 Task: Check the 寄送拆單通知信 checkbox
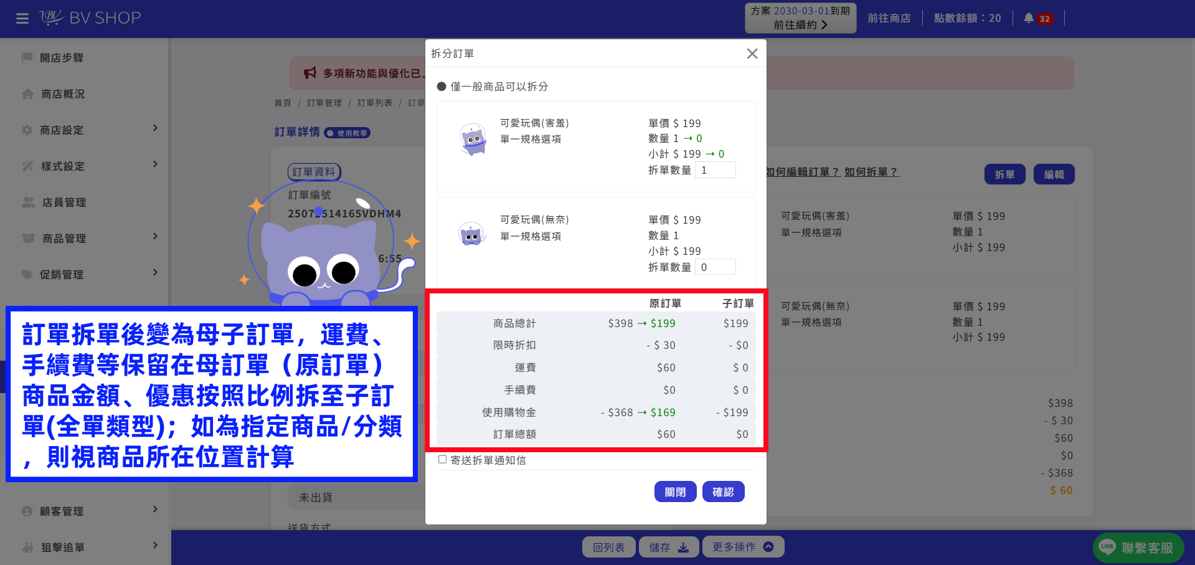pos(442,460)
